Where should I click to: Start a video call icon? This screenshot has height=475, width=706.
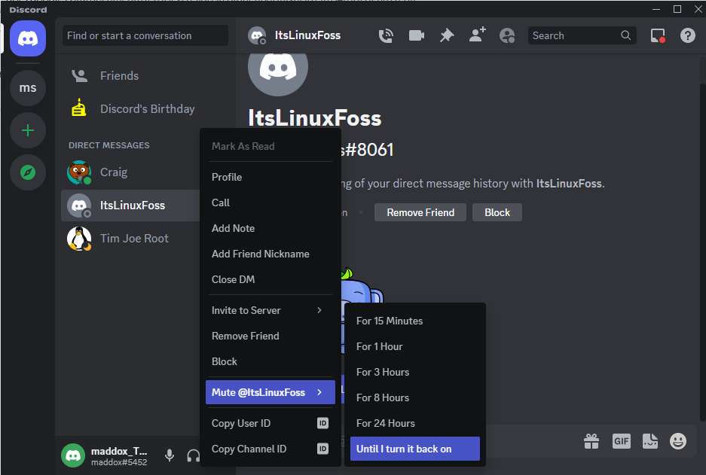417,35
